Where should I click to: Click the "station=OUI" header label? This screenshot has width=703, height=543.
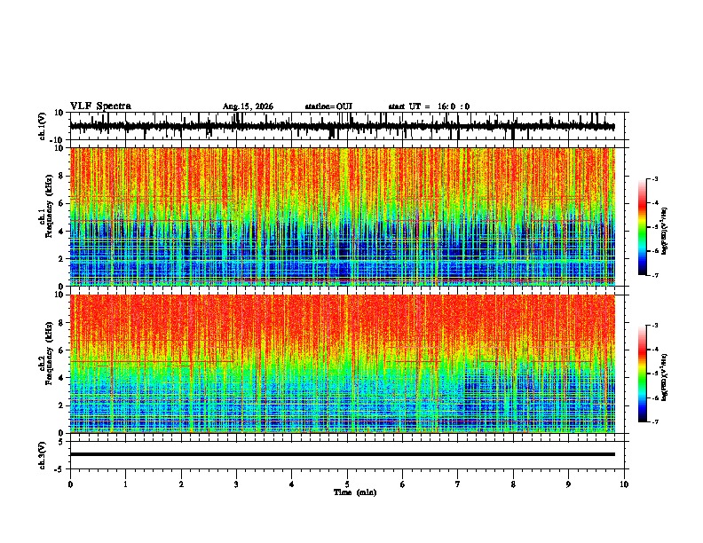pos(328,106)
